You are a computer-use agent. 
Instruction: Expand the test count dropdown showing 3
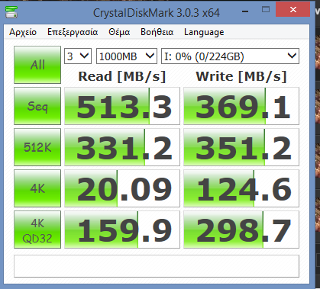click(78, 56)
